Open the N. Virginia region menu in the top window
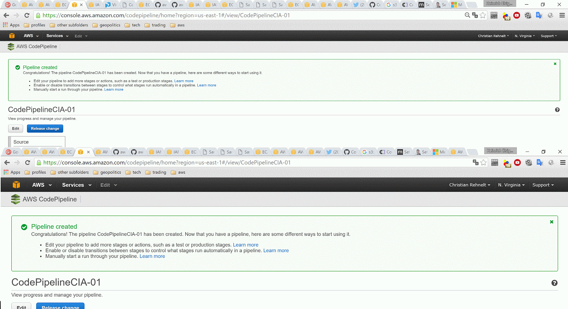The height and width of the screenshot is (309, 568). coord(525,36)
